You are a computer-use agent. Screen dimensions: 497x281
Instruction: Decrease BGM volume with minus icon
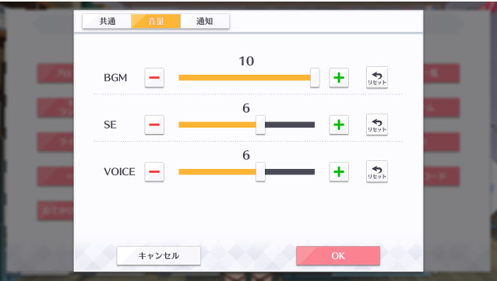(x=154, y=78)
